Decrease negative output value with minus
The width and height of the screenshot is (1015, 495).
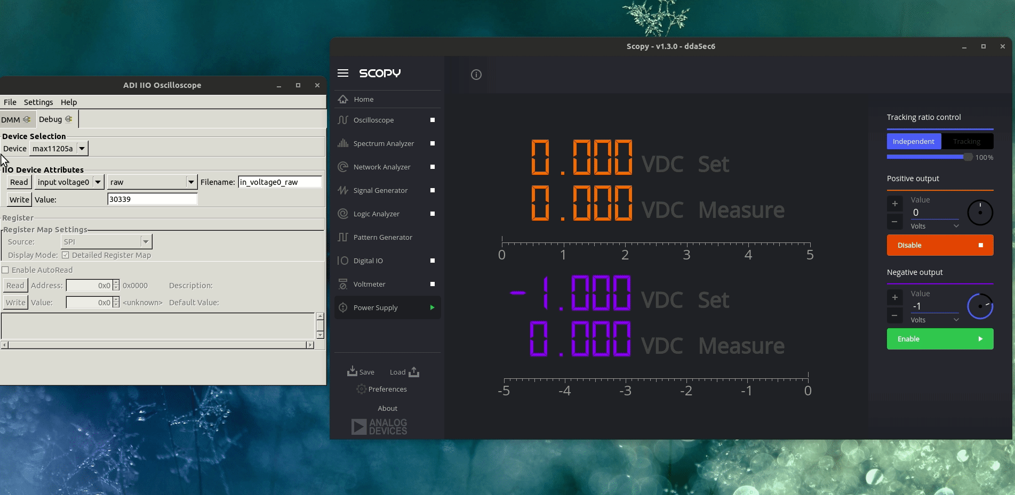tap(895, 315)
